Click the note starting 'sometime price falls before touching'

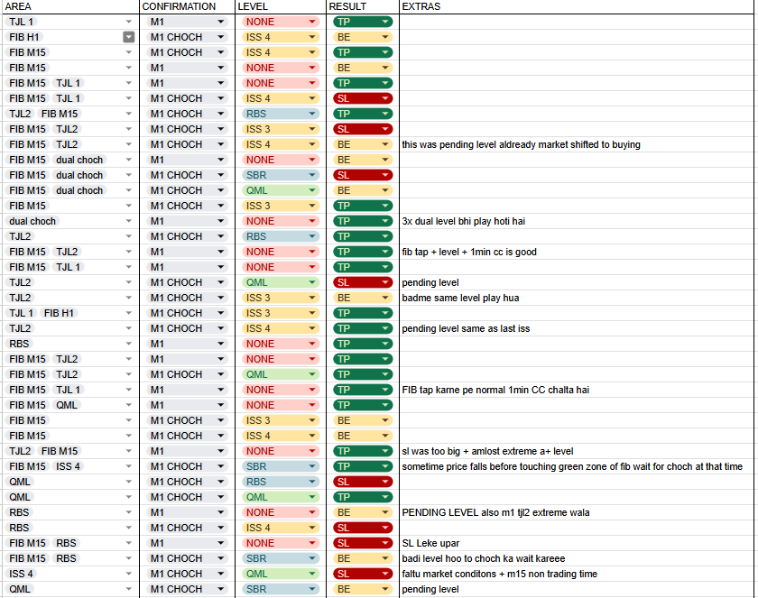click(x=572, y=466)
